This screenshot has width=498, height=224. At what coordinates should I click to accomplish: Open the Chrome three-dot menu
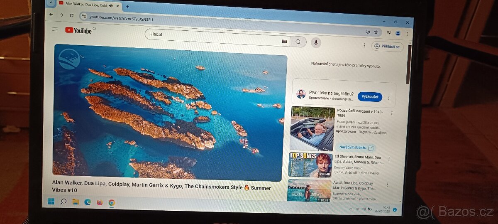(x=407, y=34)
